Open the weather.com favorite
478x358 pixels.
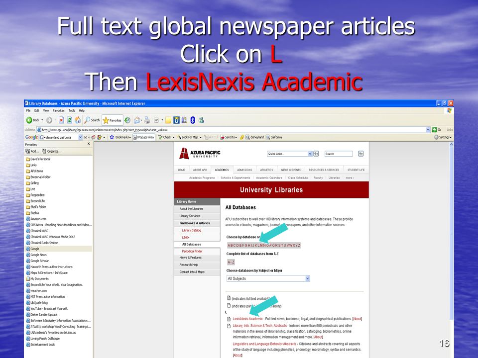pyautogui.click(x=36, y=291)
